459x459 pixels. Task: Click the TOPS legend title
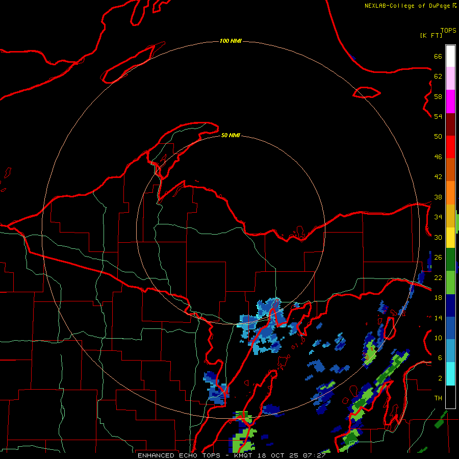448,30
